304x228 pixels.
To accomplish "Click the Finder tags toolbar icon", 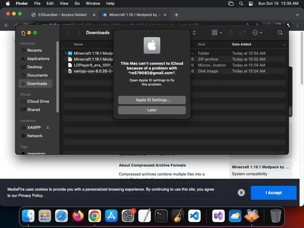I will (243, 33).
